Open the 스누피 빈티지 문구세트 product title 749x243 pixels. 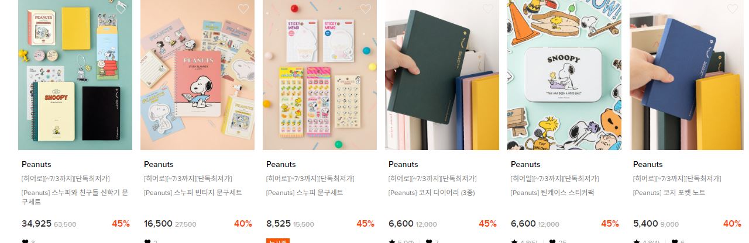pos(193,193)
